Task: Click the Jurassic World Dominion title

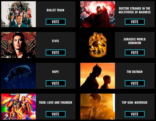Action: click(x=135, y=41)
